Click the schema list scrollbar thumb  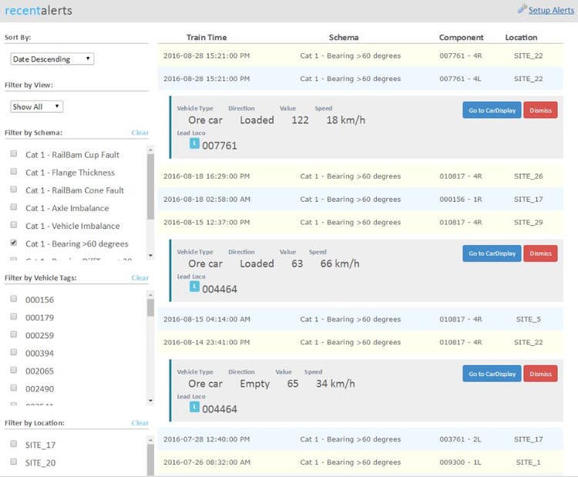(150, 186)
